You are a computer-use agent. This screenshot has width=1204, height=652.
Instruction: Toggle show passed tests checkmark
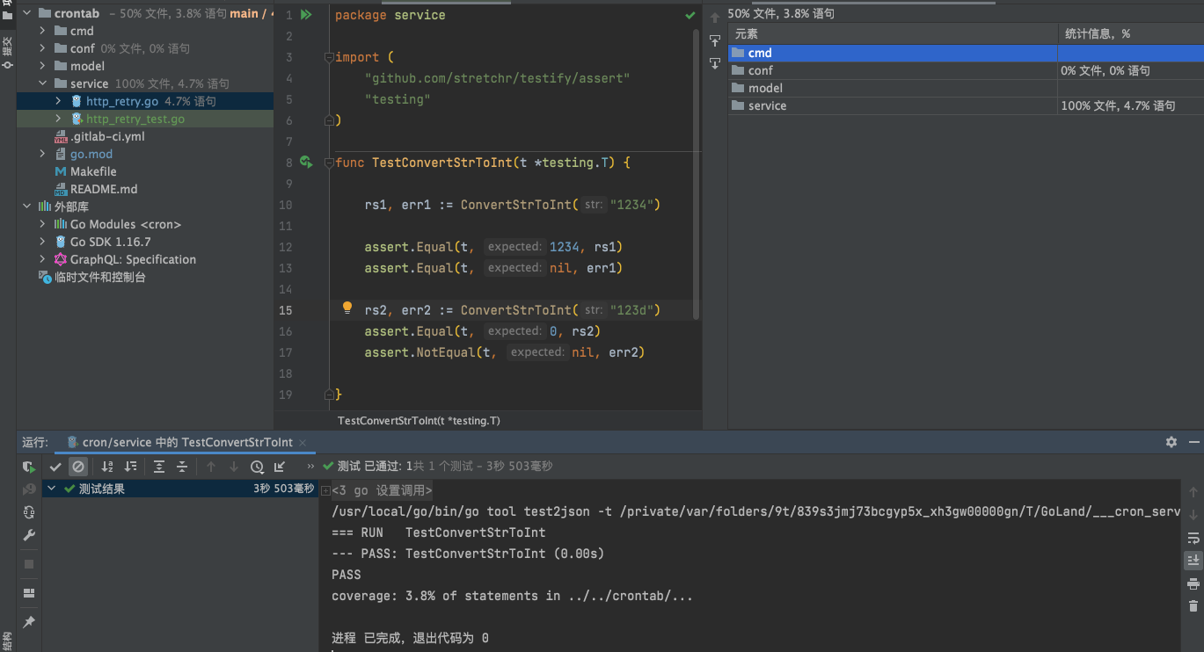tap(55, 467)
